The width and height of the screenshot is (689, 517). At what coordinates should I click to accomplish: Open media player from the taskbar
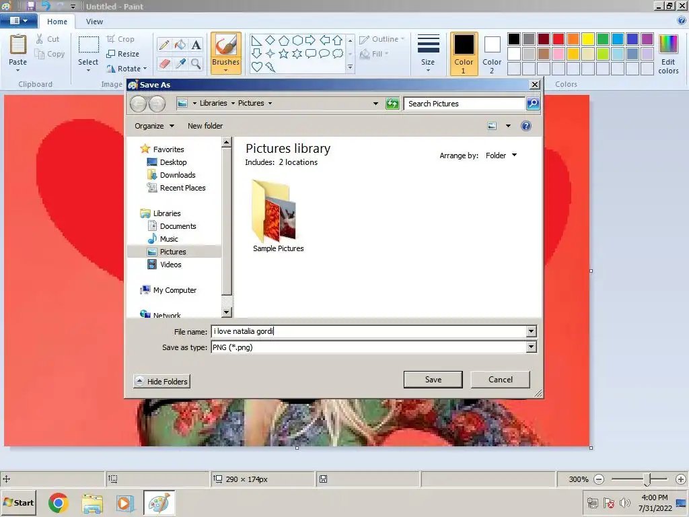point(124,503)
